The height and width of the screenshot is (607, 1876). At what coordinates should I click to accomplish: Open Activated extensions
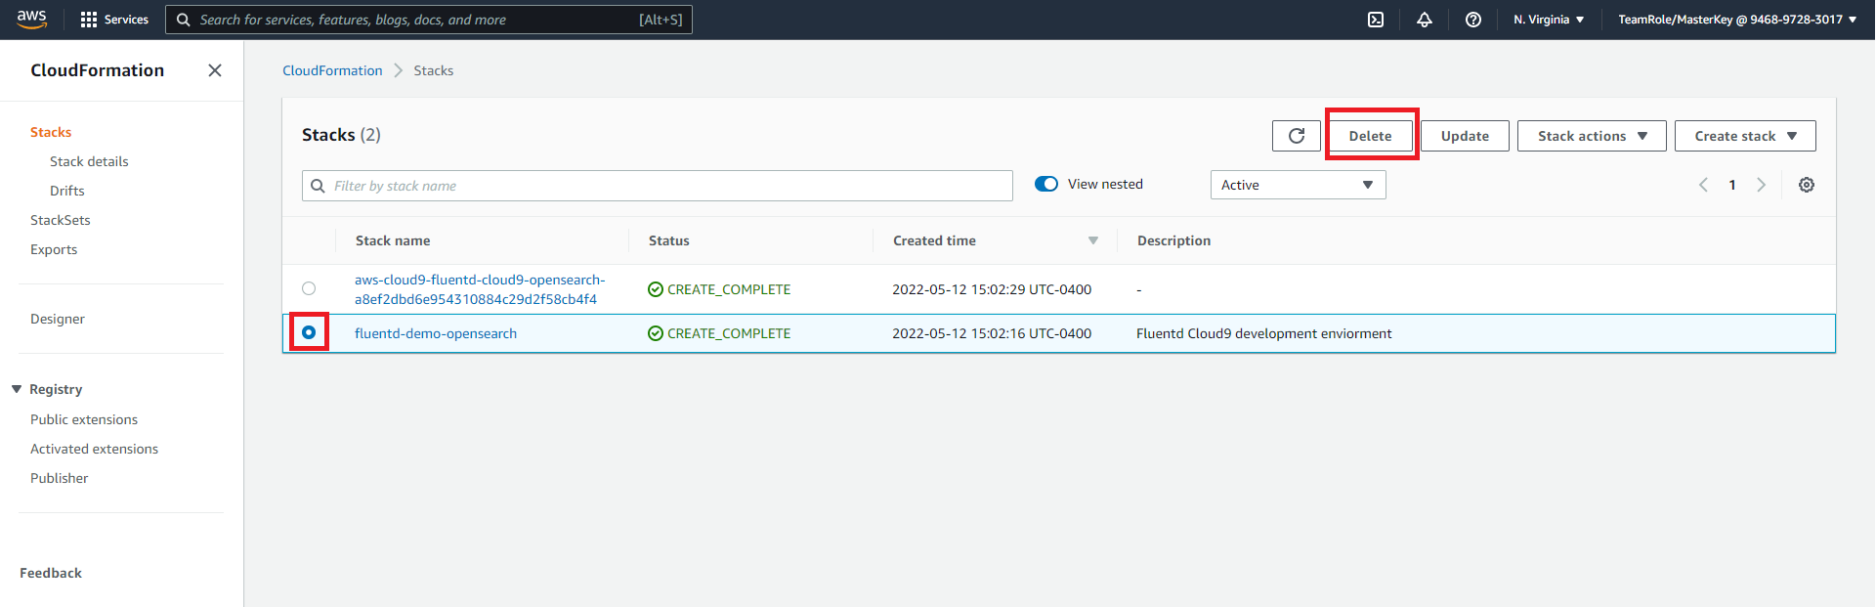pyautogui.click(x=94, y=449)
